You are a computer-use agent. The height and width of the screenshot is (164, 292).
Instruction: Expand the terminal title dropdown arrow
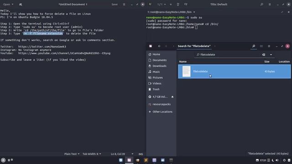(x=194, y=12)
